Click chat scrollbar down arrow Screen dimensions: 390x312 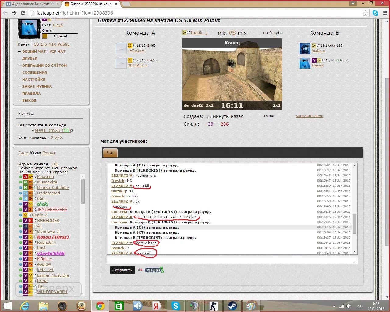coord(354,252)
